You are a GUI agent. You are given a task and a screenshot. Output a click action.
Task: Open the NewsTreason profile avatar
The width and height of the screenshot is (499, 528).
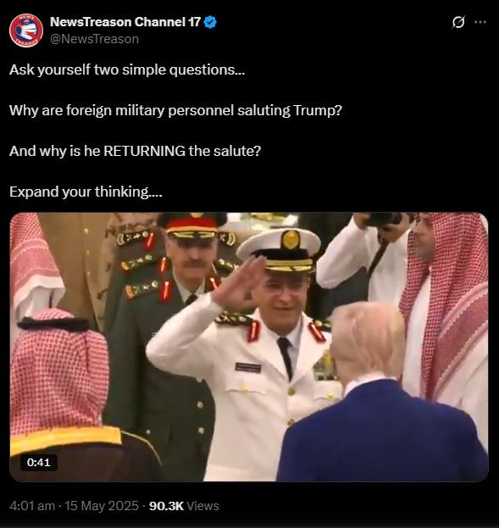pos(26,31)
